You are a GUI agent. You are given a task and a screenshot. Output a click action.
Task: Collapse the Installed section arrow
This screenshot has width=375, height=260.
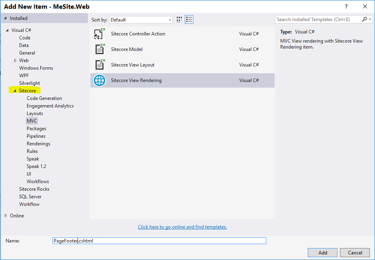point(6,18)
